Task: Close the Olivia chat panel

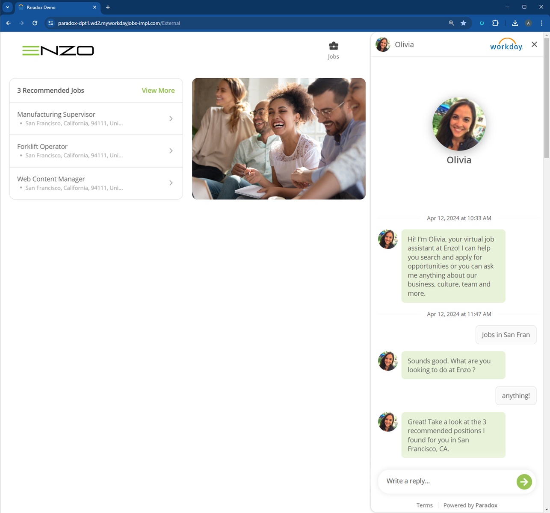Action: pyautogui.click(x=534, y=44)
